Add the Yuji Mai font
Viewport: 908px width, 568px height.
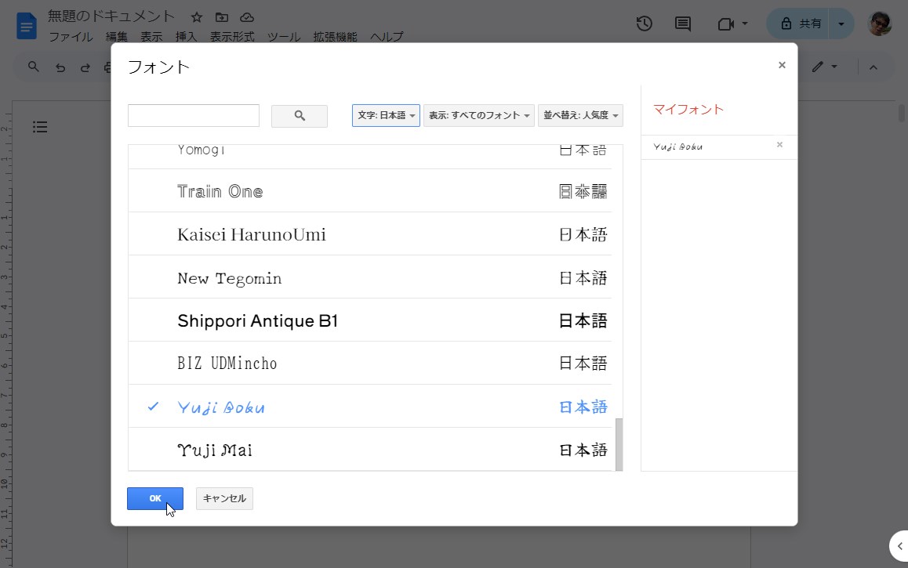tap(370, 450)
